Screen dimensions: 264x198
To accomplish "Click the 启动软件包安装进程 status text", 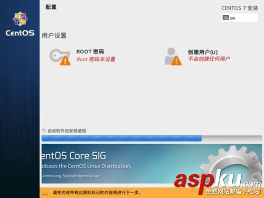I will click(67, 131).
